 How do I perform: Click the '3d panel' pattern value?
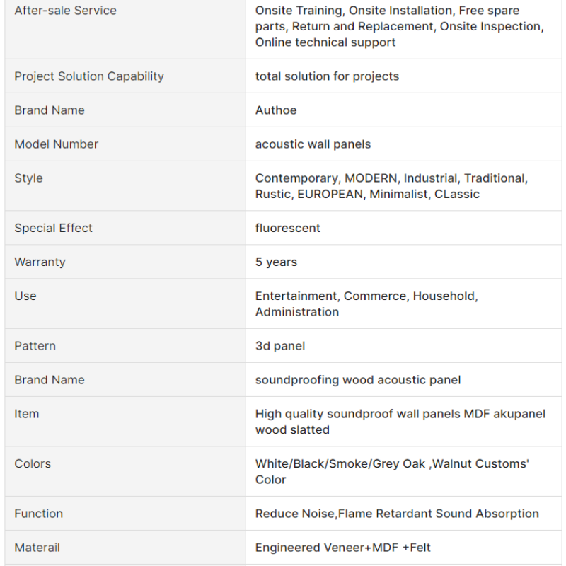coord(280,346)
